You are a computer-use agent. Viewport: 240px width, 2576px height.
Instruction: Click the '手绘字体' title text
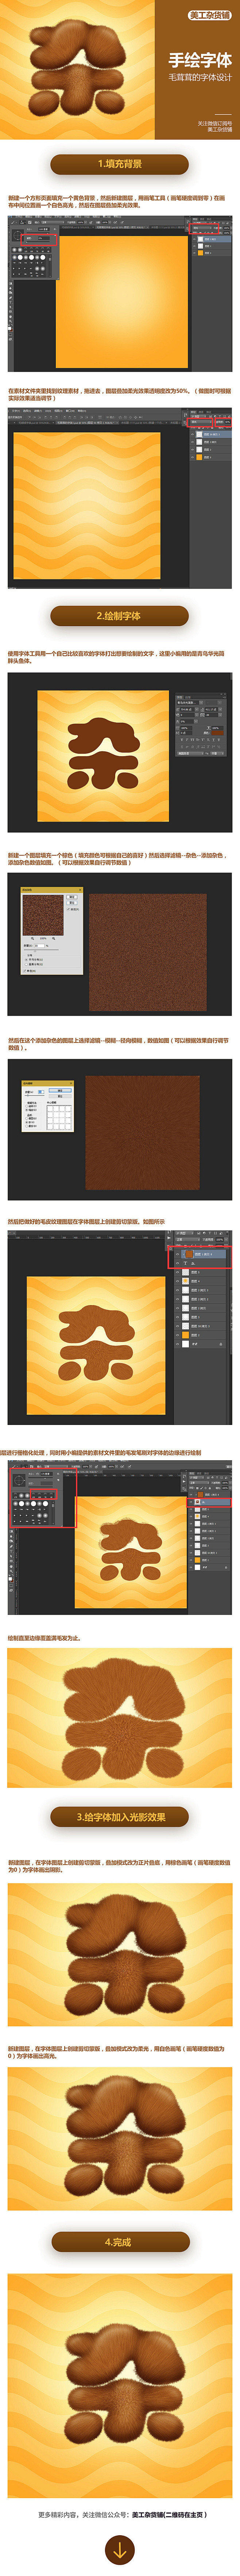click(200, 60)
